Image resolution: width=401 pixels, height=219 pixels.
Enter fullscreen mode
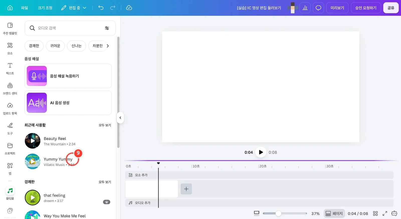click(385, 213)
